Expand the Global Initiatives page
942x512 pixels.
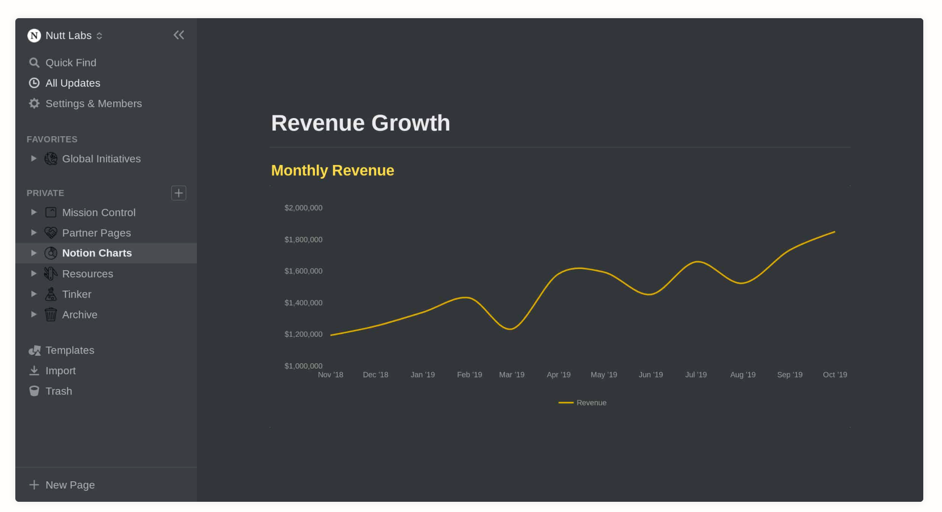(33, 159)
